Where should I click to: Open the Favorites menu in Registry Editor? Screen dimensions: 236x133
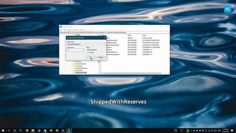click(76, 30)
